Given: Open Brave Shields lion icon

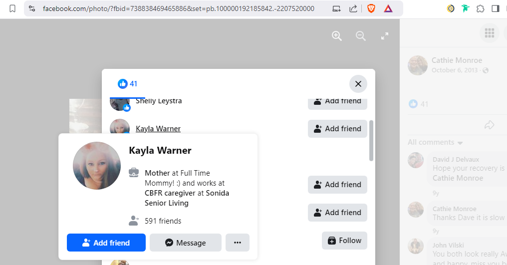Looking at the screenshot, I should [371, 9].
